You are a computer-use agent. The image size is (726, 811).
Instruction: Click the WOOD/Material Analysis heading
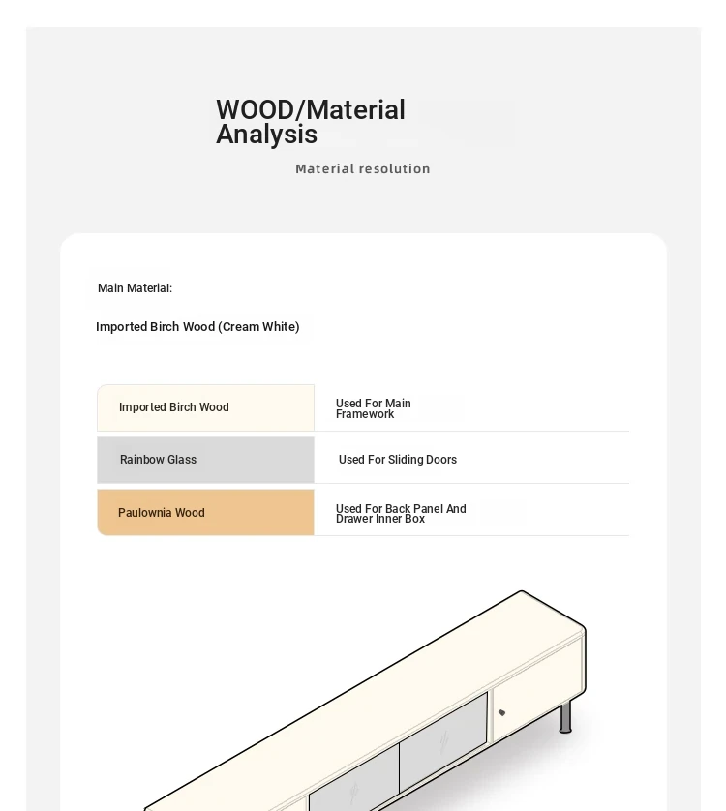click(x=311, y=122)
